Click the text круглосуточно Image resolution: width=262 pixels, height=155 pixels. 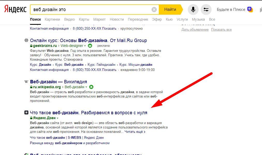pos(132,29)
